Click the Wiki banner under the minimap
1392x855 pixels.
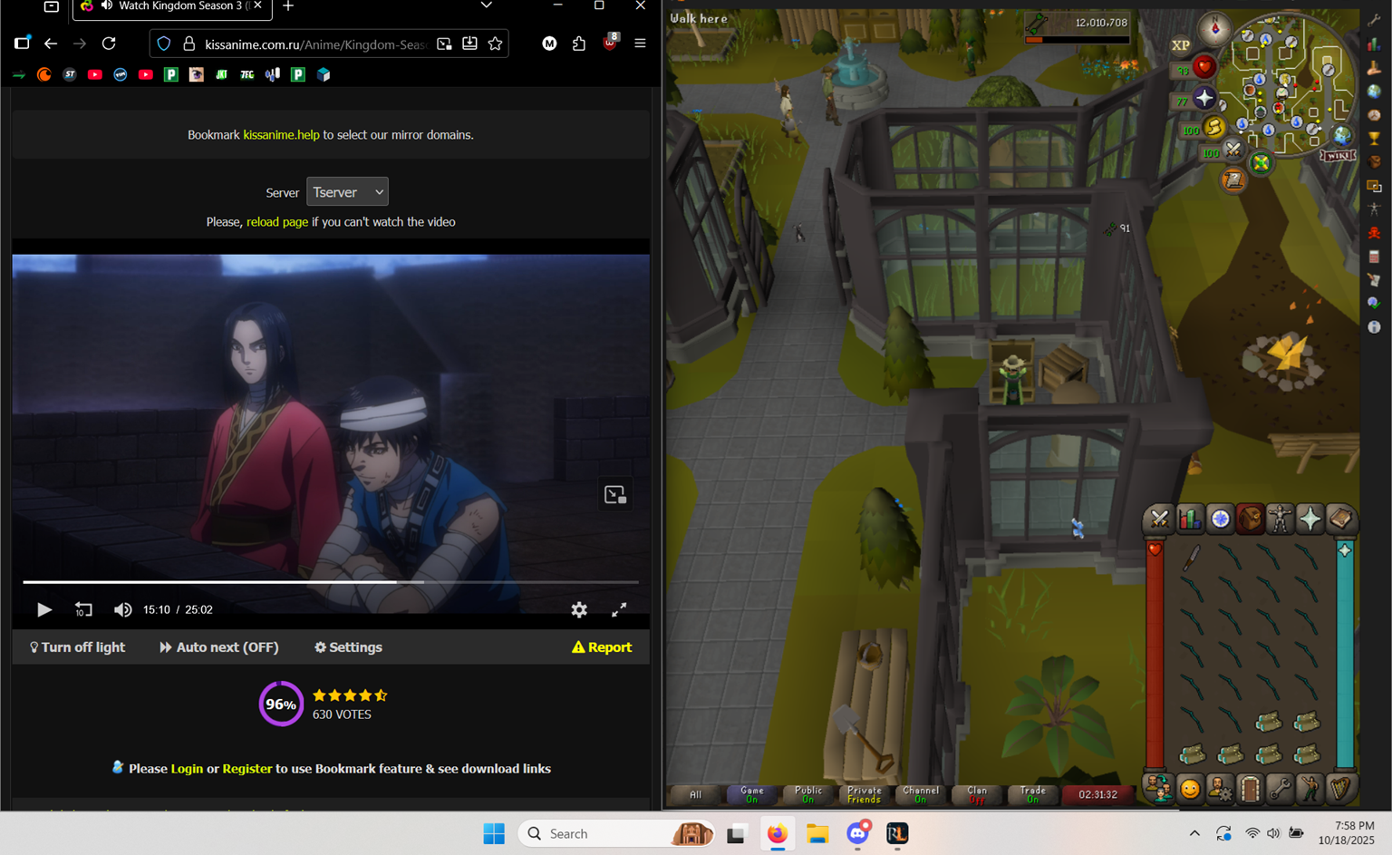[x=1338, y=156]
